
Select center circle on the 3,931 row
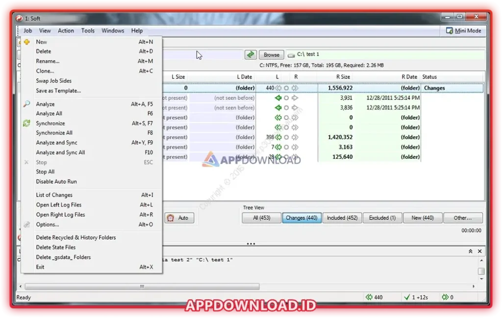click(286, 98)
